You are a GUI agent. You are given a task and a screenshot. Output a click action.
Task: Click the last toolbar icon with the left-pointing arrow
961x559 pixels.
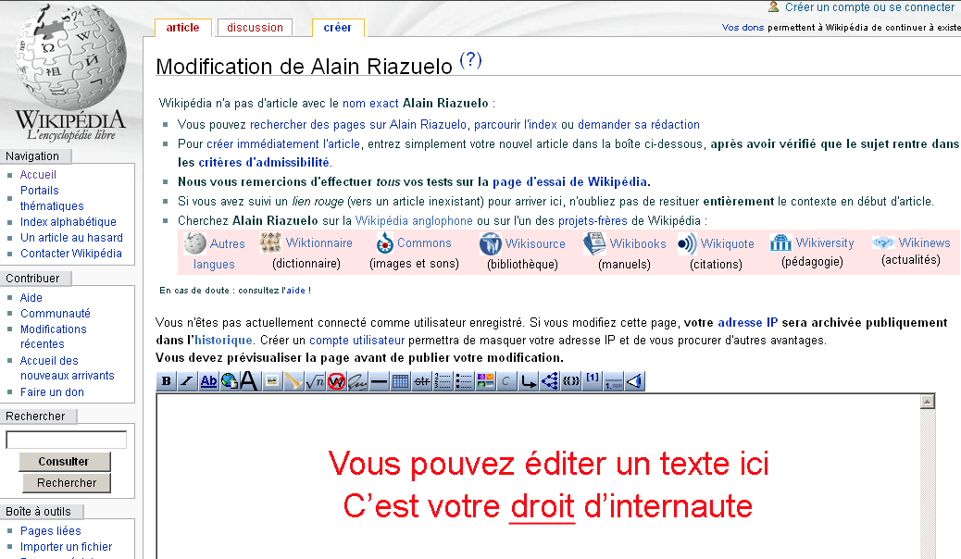point(635,381)
